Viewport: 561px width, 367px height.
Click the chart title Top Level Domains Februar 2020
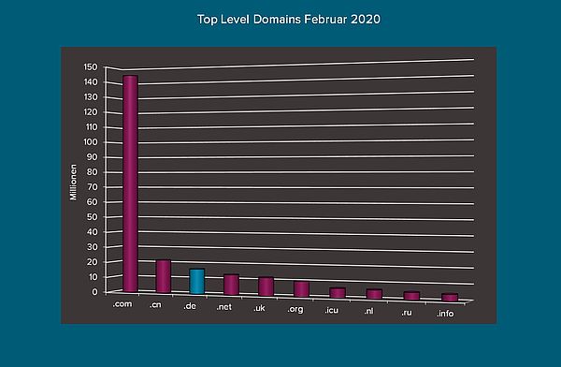pyautogui.click(x=289, y=20)
